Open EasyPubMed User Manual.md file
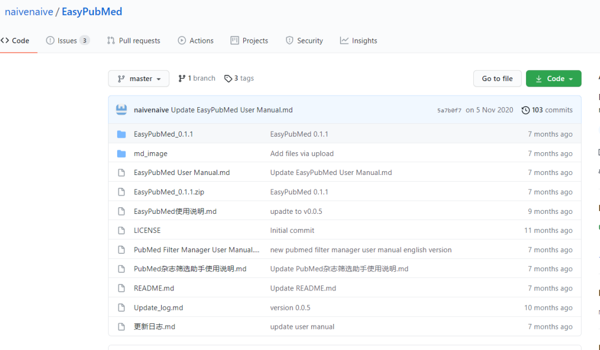 pyautogui.click(x=182, y=173)
